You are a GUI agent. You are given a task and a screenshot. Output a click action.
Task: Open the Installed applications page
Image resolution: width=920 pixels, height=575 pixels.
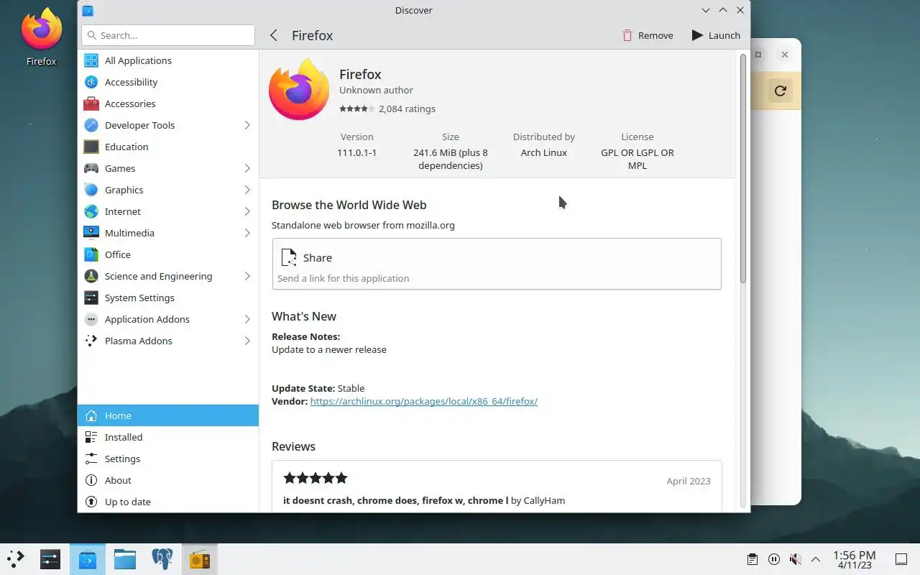(x=168, y=437)
